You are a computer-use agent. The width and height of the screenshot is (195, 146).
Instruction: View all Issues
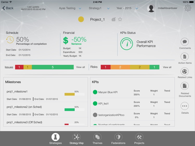pos(80,67)
